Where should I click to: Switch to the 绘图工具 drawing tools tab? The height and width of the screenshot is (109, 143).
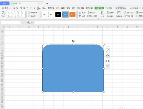pyautogui.click(x=99, y=8)
